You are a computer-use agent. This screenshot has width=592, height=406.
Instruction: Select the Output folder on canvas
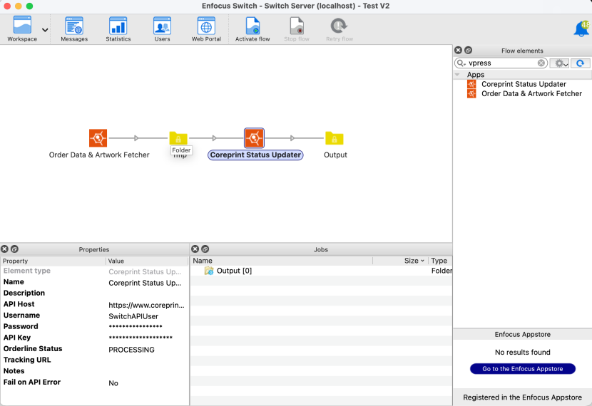pyautogui.click(x=334, y=138)
